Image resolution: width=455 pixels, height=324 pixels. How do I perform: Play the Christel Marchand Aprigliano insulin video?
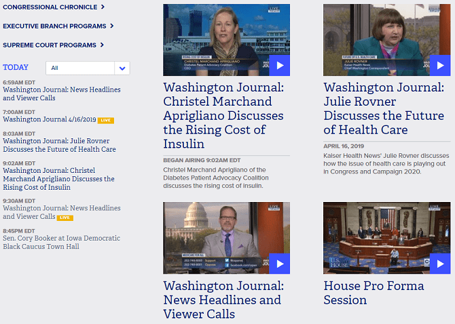pyautogui.click(x=279, y=66)
